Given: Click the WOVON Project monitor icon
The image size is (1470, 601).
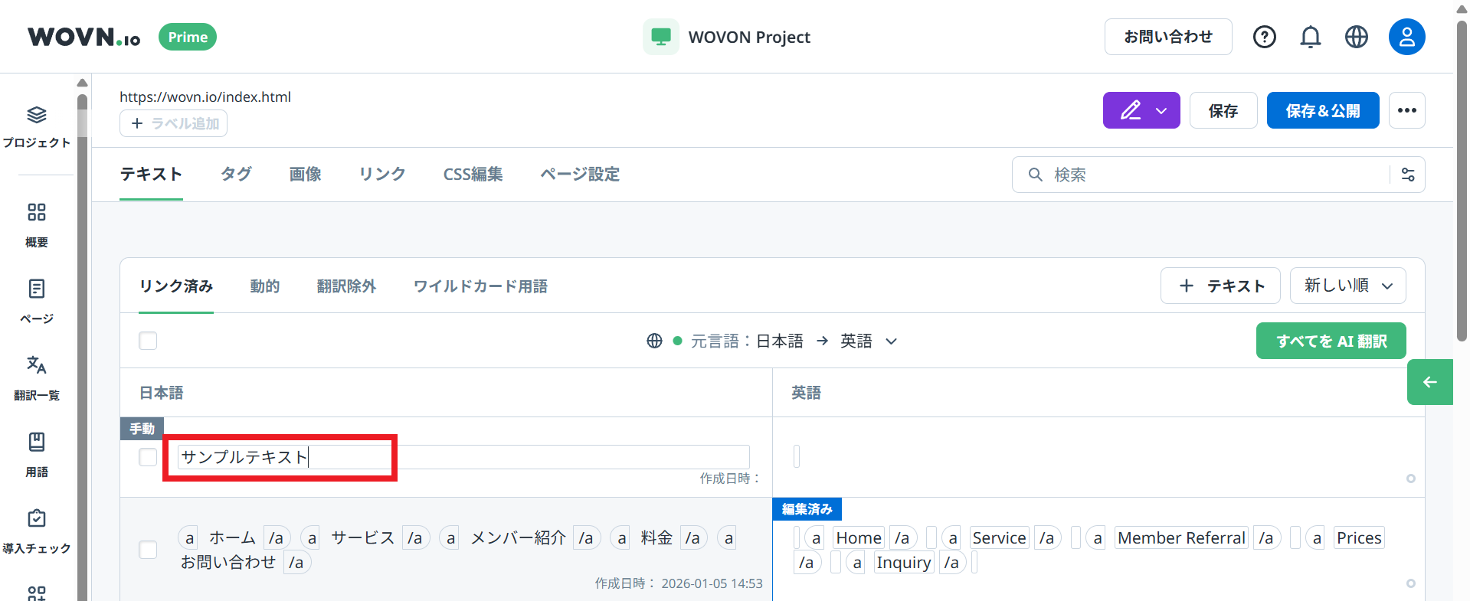Looking at the screenshot, I should 660,37.
